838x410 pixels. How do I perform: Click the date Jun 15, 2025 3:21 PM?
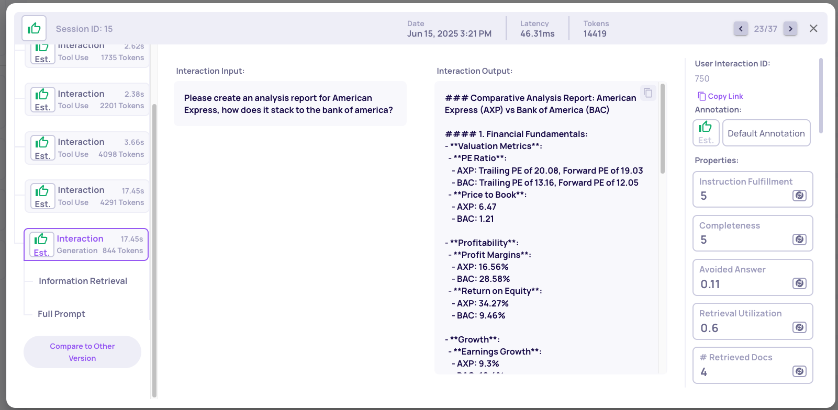click(x=449, y=33)
